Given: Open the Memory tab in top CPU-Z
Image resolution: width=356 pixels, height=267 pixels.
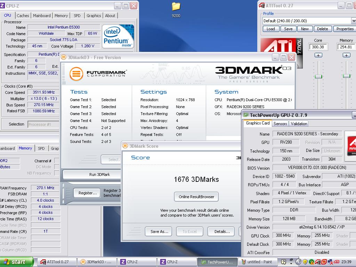Looking at the screenshot, I should coord(61,16).
